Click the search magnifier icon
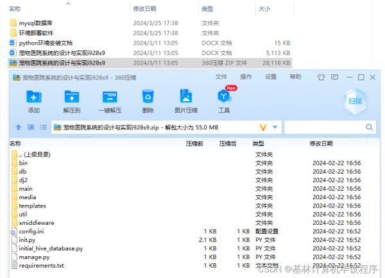Image resolution: width=385 pixels, height=278 pixels. coord(369,127)
